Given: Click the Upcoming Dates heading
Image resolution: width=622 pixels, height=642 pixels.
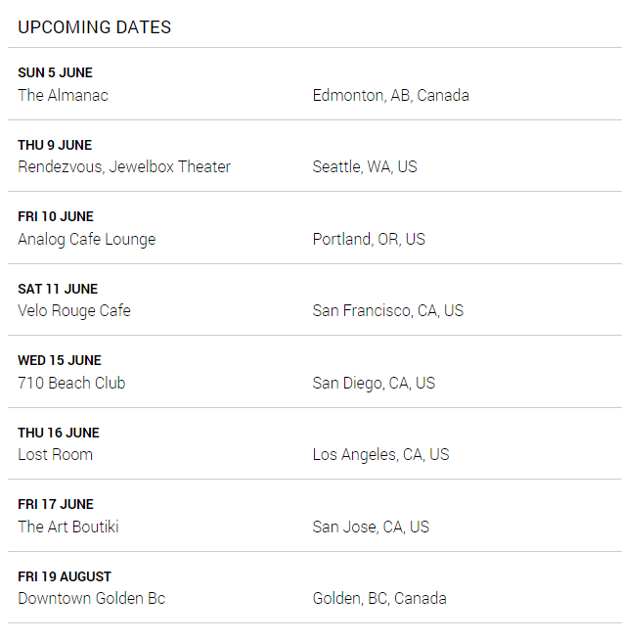Looking at the screenshot, I should pyautogui.click(x=94, y=27).
